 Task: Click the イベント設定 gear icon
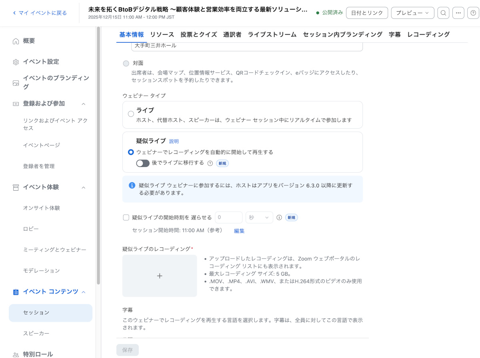(16, 62)
